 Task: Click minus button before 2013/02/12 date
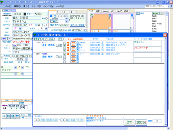pyautogui.click(x=35, y=120)
